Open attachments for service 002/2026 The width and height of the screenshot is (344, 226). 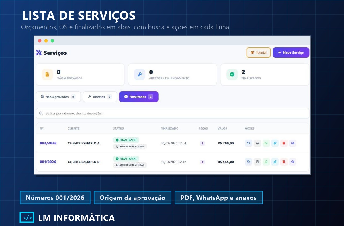pyautogui.click(x=275, y=143)
